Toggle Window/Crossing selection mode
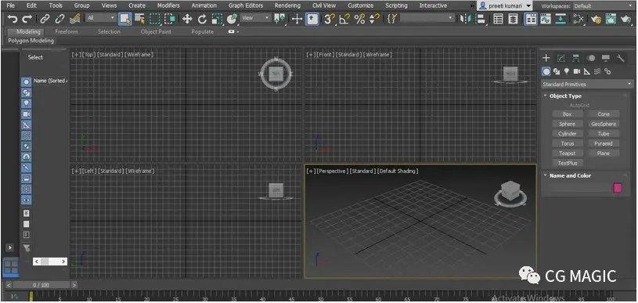The width and height of the screenshot is (638, 303). 170,19
